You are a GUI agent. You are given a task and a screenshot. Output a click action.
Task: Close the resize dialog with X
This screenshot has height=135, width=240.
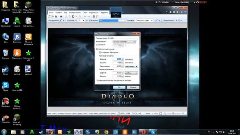click(136, 33)
